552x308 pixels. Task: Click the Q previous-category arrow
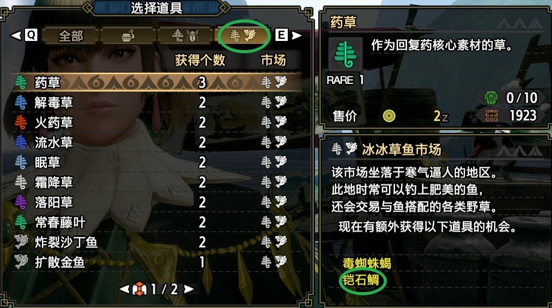(24, 35)
